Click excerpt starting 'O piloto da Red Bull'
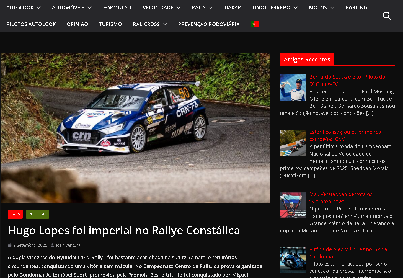 tap(337, 220)
